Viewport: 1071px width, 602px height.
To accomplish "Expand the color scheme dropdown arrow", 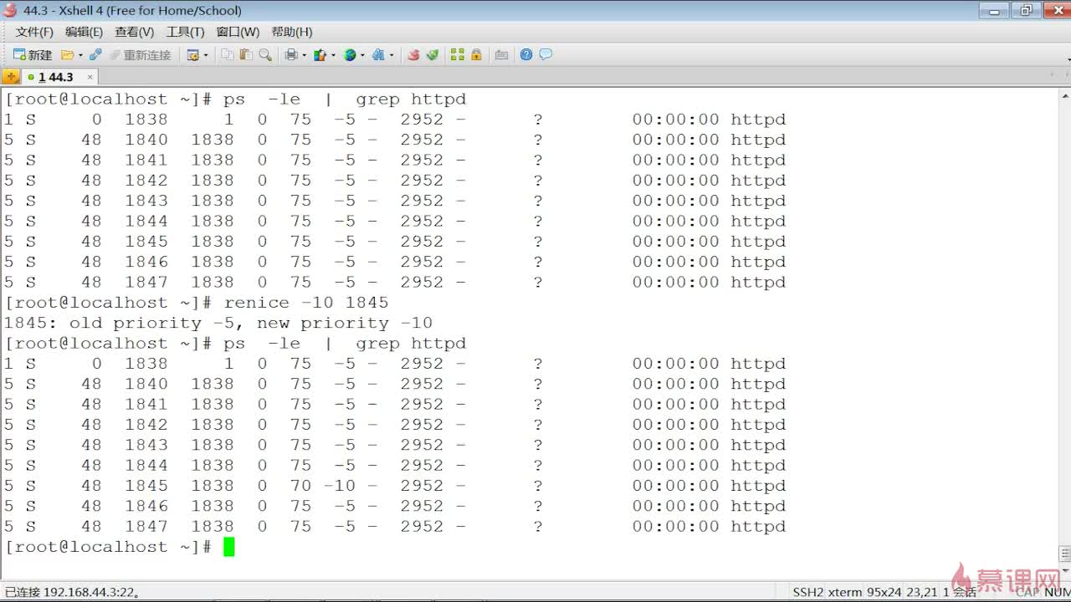I will 333,55.
